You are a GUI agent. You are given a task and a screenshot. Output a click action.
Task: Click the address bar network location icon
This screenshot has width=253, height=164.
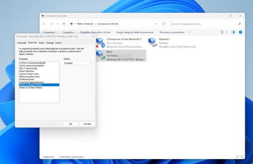[x=71, y=24]
